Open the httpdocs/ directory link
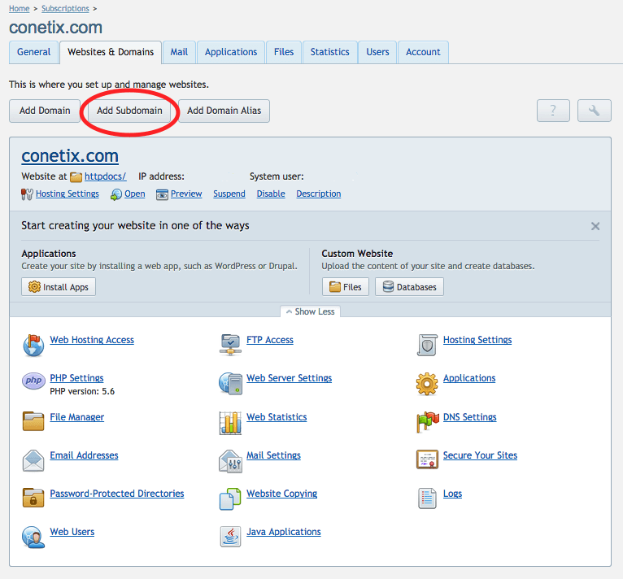623x579 pixels. coord(105,176)
